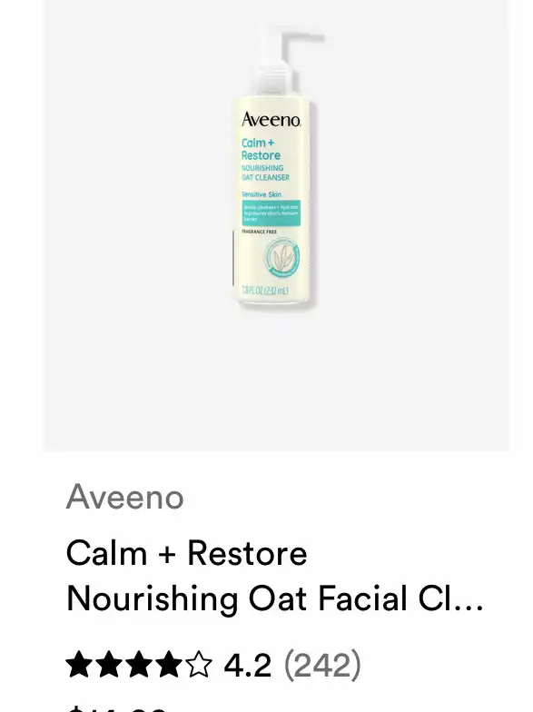
Task: Click the oat leaf seal on the bottle
Action: 281,258
